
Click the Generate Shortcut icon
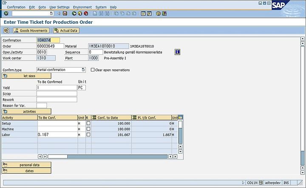(149, 14)
